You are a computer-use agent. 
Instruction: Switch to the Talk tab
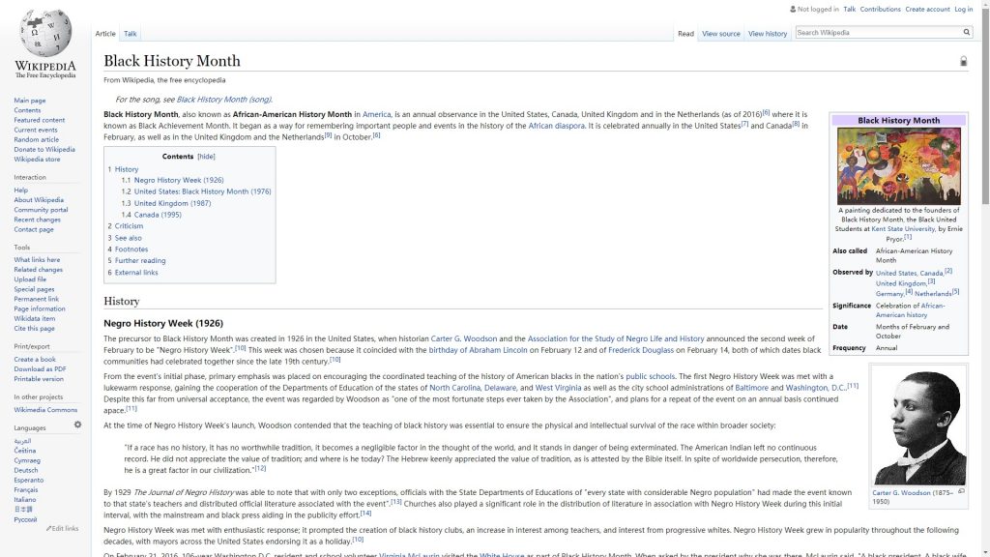[130, 34]
